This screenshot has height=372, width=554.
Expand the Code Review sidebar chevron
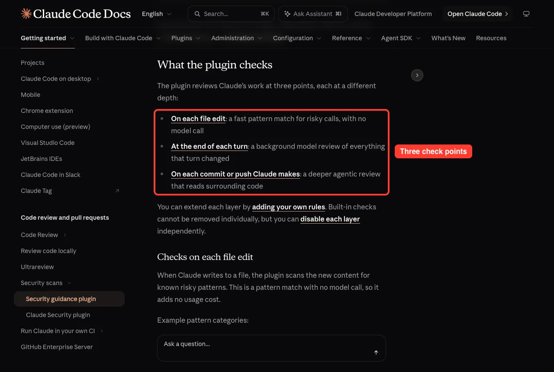(x=65, y=235)
